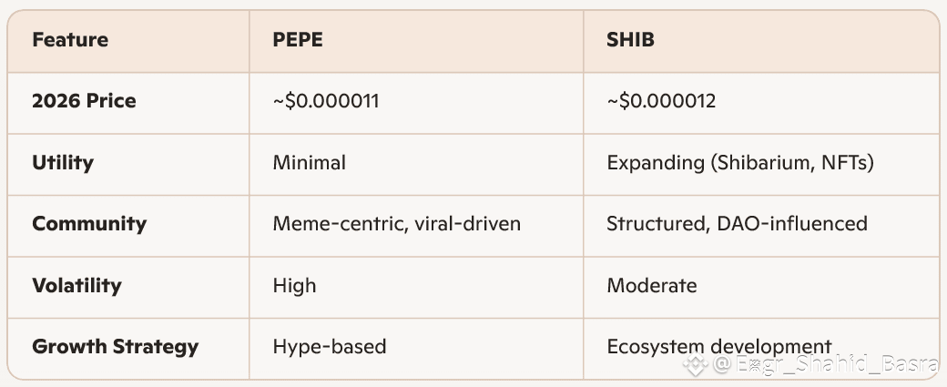Click the Ecosystem development cell
947x387 pixels.
(x=719, y=346)
